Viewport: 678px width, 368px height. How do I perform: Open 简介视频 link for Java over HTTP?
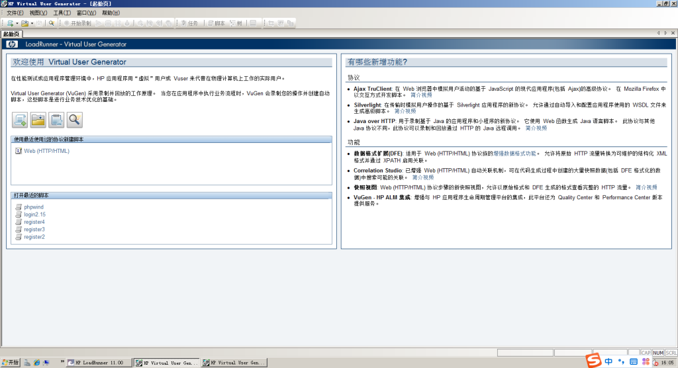pyautogui.click(x=536, y=128)
